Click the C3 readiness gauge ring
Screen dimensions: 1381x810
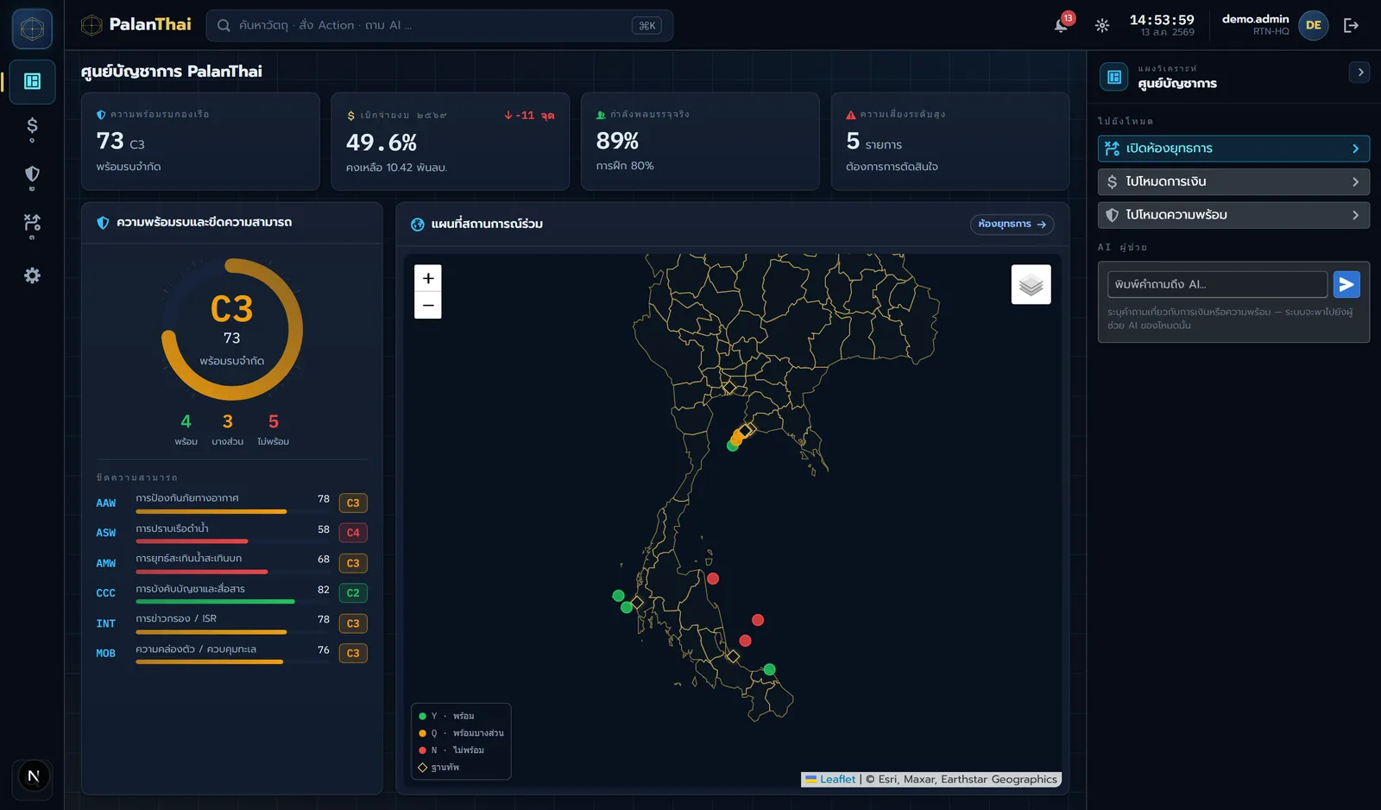(231, 329)
